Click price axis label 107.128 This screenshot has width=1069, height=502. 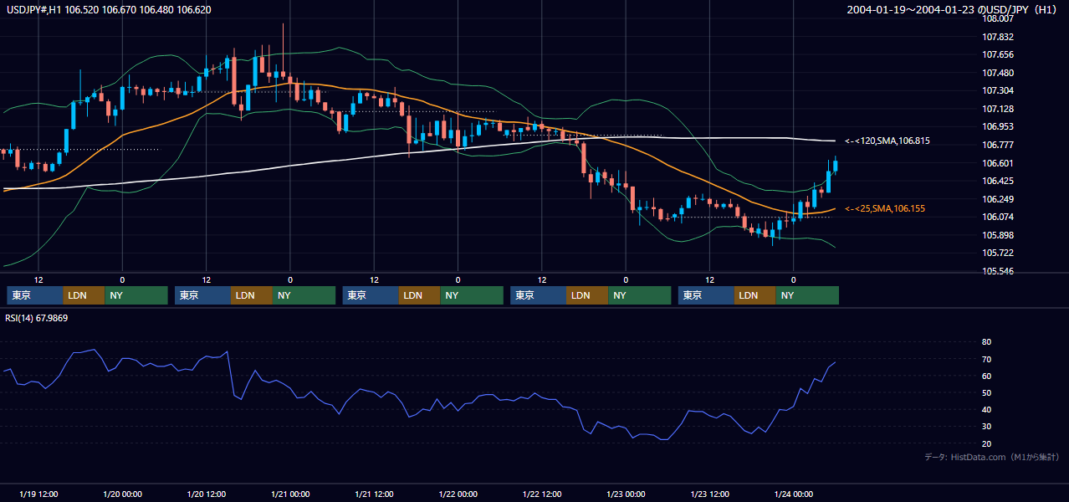click(998, 109)
